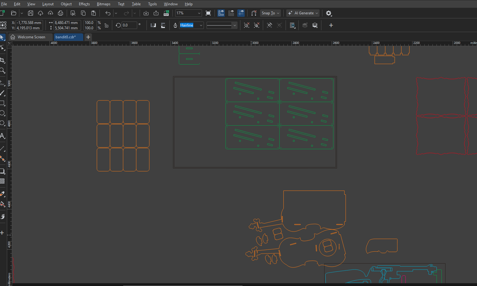This screenshot has width=477, height=286.
Task: Open the Options gear icon
Action: (329, 13)
